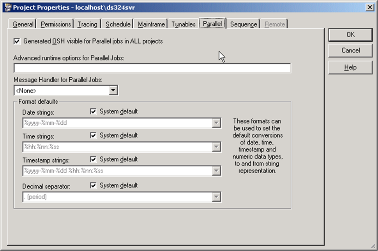Toggle System default for Date strings

coord(93,112)
